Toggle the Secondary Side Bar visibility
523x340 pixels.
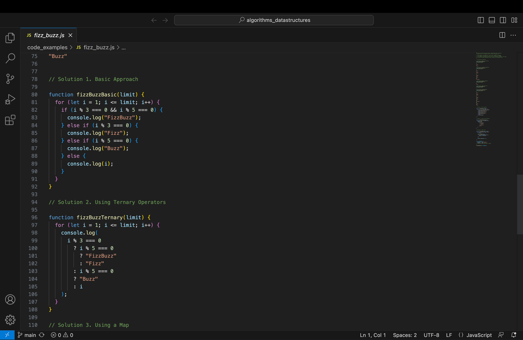click(x=503, y=20)
